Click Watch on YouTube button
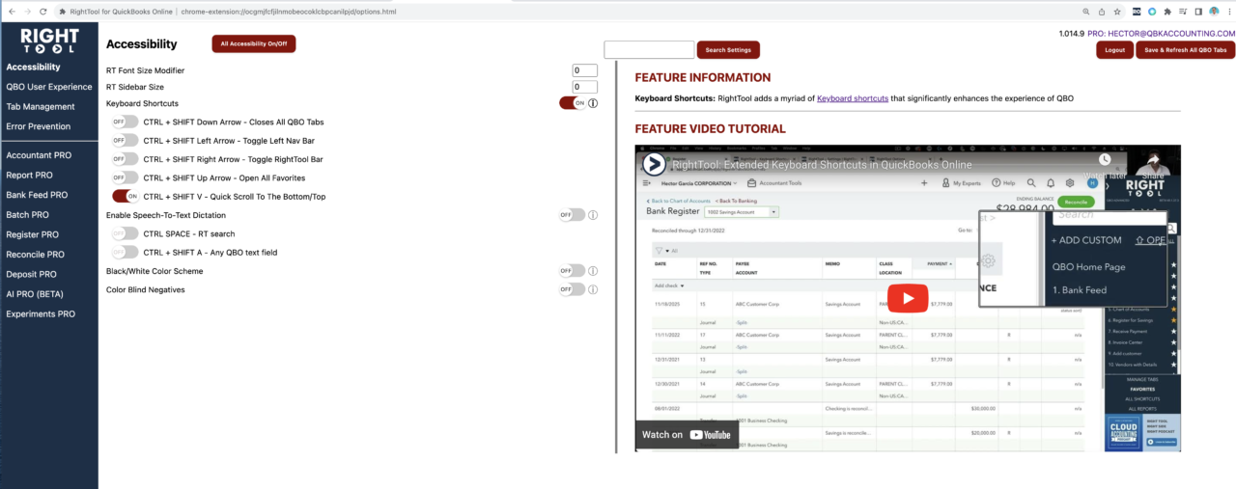 (687, 435)
